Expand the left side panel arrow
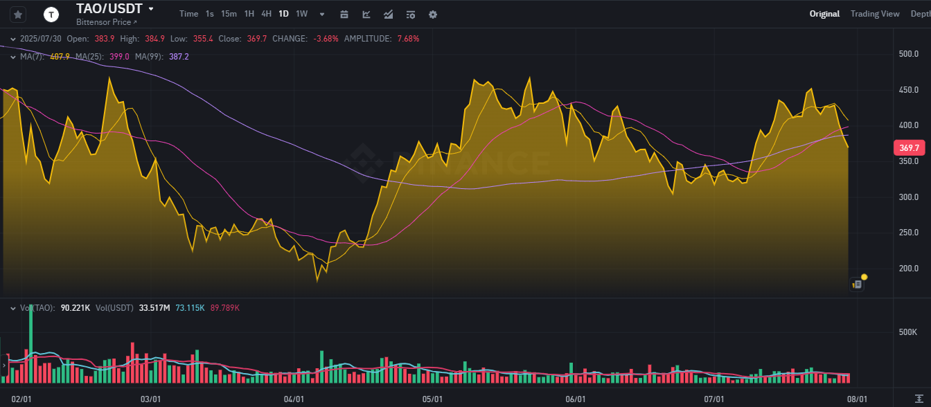 (4, 365)
